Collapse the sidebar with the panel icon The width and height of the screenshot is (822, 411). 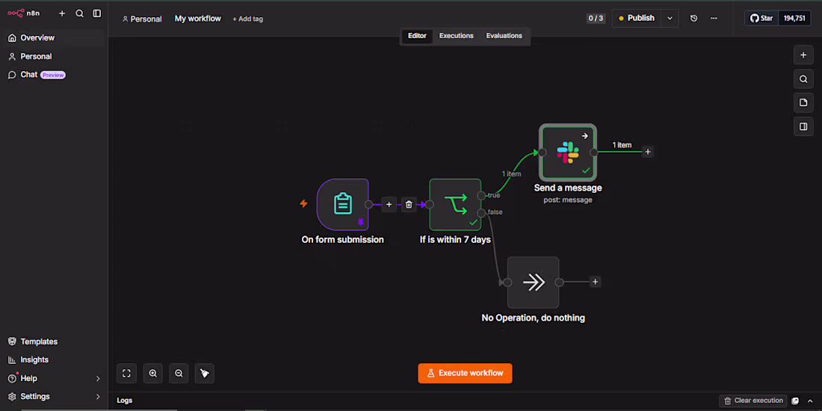click(97, 13)
